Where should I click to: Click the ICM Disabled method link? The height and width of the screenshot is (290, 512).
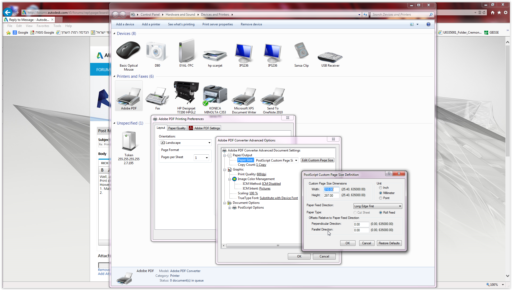tap(271, 184)
